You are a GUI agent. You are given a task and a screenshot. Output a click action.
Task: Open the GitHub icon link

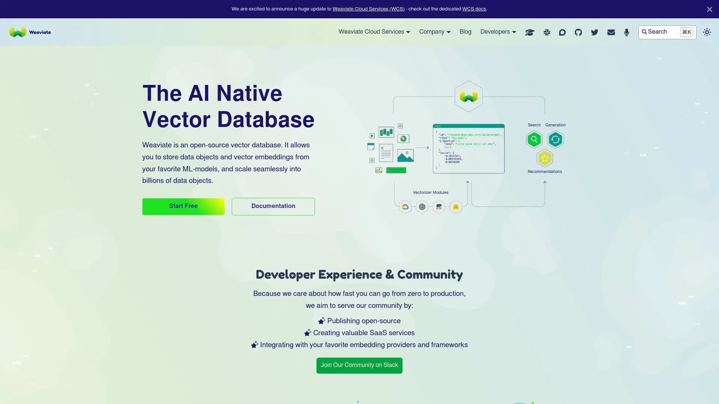point(578,32)
